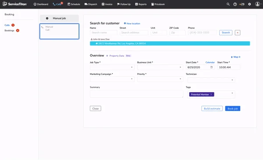Click the red X clear search button
Viewport: 263px width, 160px height.
(237, 32)
